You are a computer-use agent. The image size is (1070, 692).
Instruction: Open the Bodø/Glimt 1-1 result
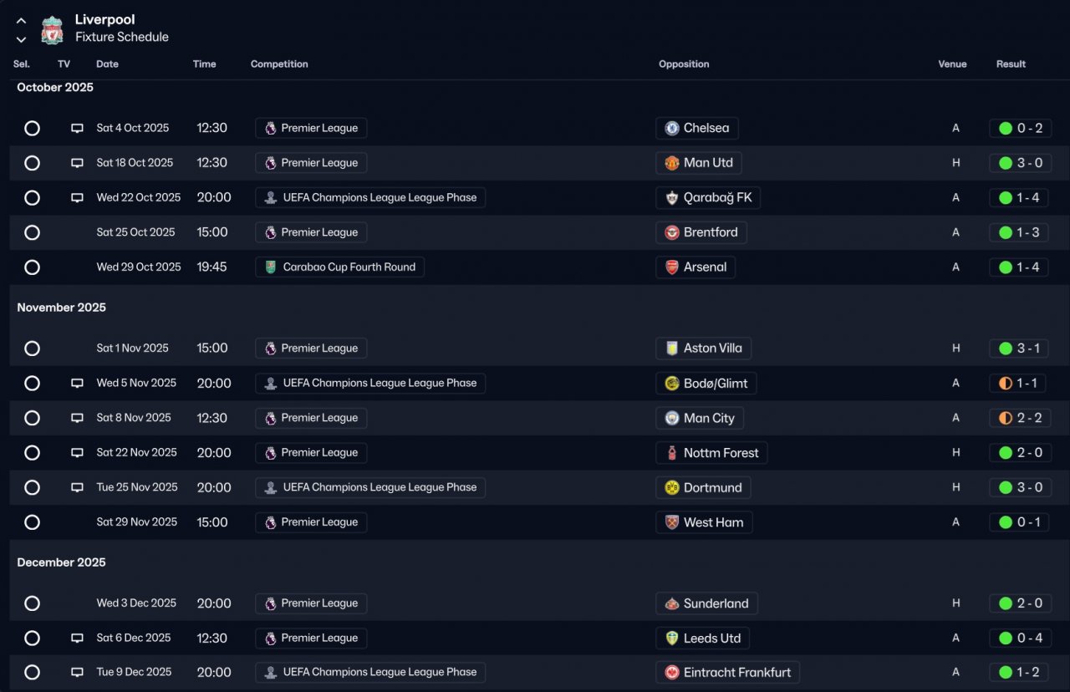(x=1020, y=384)
